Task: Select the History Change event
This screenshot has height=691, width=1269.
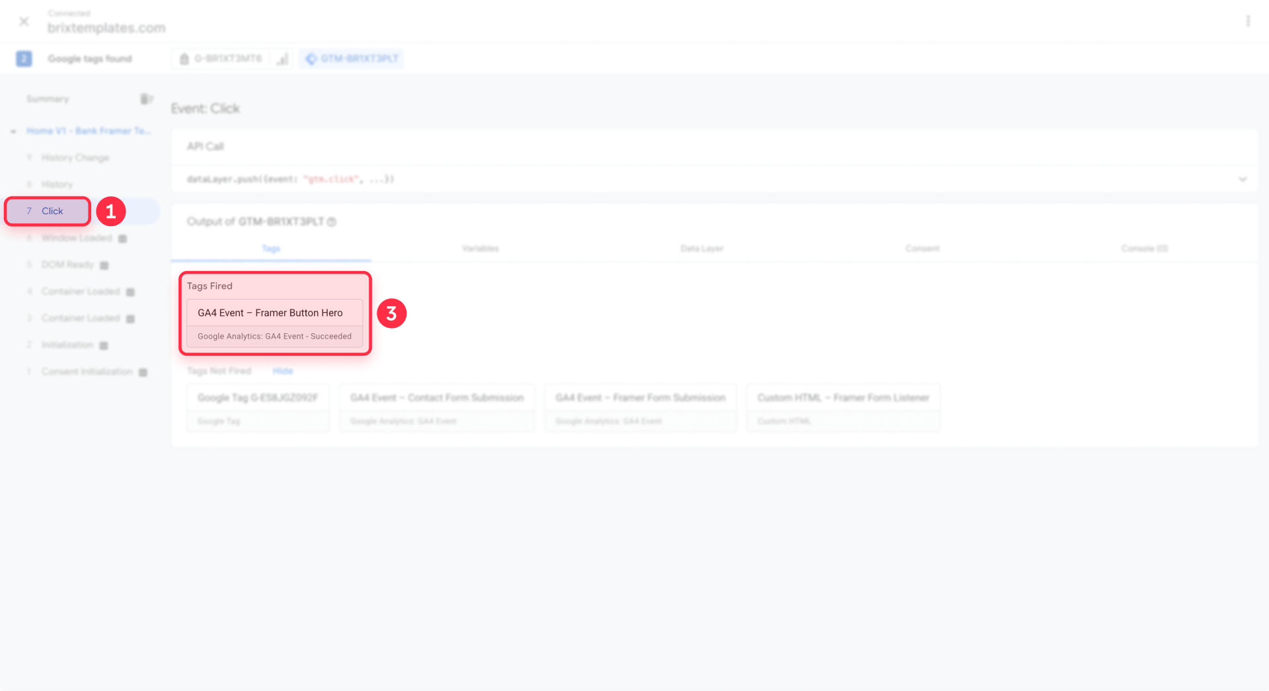Action: pos(75,157)
